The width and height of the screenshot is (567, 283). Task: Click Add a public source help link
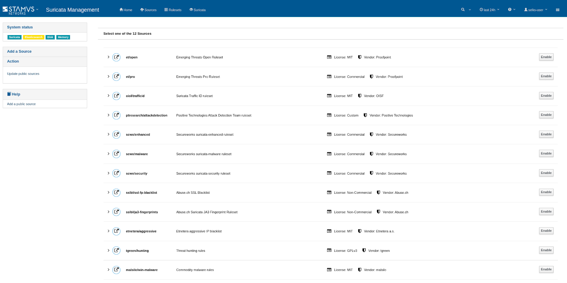pyautogui.click(x=21, y=104)
